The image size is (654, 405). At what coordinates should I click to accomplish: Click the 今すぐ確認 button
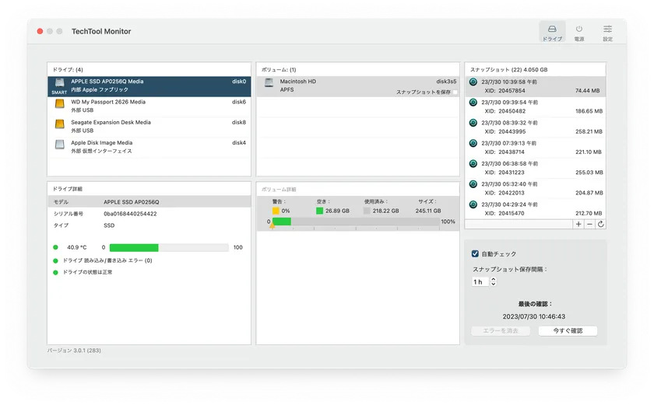(x=568, y=331)
